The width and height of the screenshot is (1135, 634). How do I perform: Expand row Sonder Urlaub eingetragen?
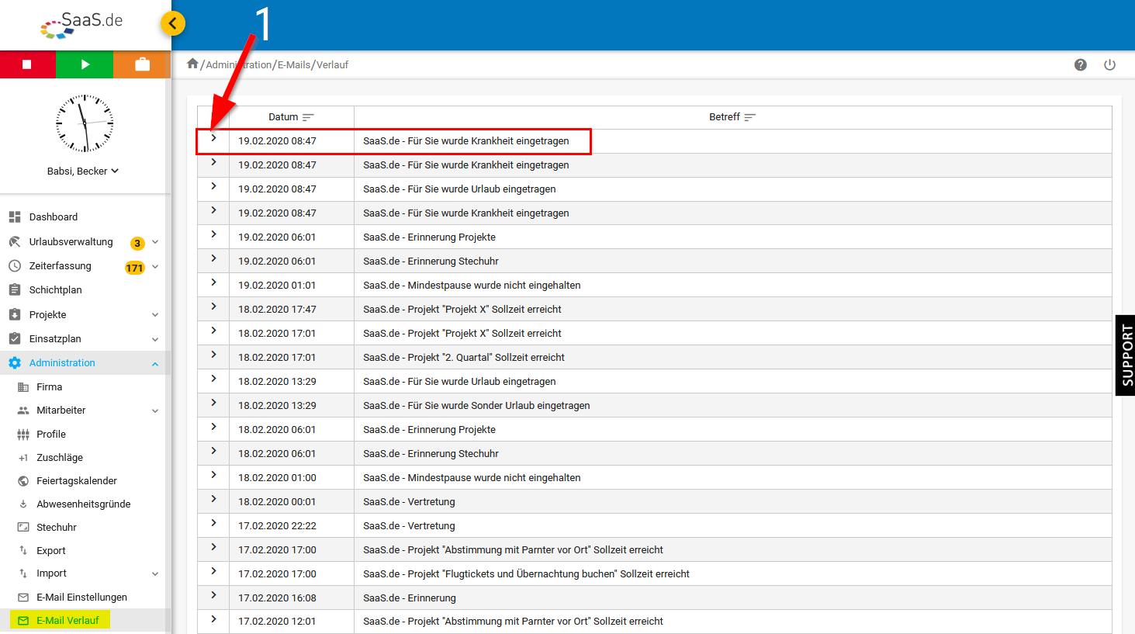pyautogui.click(x=213, y=403)
